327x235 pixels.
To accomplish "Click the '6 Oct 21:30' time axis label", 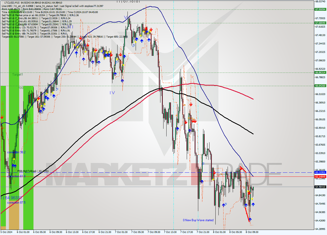I will click(106, 232).
